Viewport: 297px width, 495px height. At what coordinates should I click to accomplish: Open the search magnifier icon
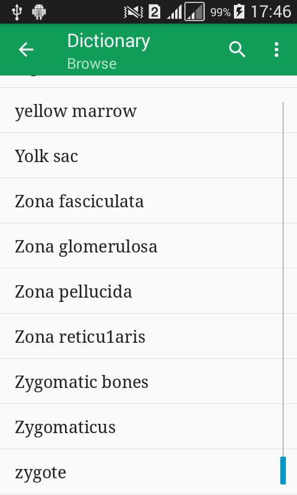[x=237, y=49]
